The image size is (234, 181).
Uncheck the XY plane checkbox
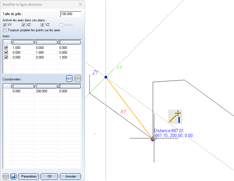tap(5, 25)
